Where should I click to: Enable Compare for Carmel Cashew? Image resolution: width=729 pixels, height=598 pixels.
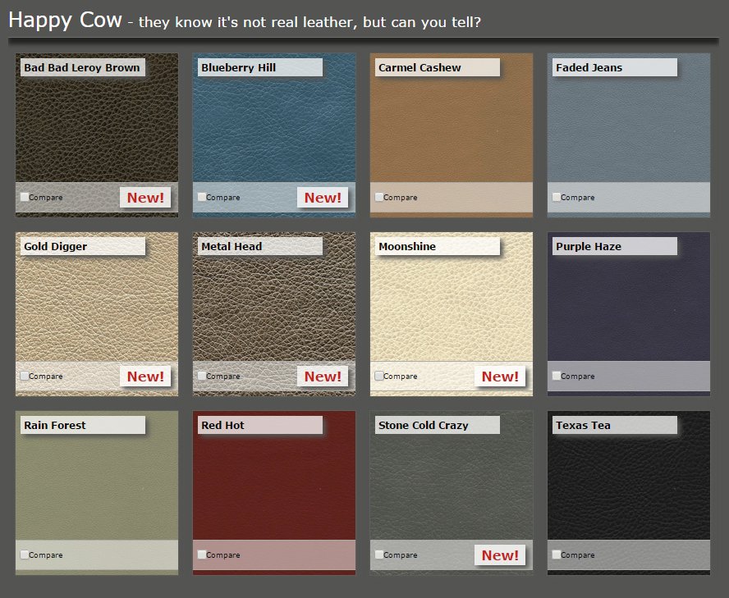tap(379, 197)
